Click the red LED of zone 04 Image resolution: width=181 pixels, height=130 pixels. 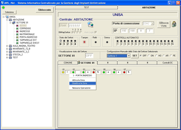94,72
